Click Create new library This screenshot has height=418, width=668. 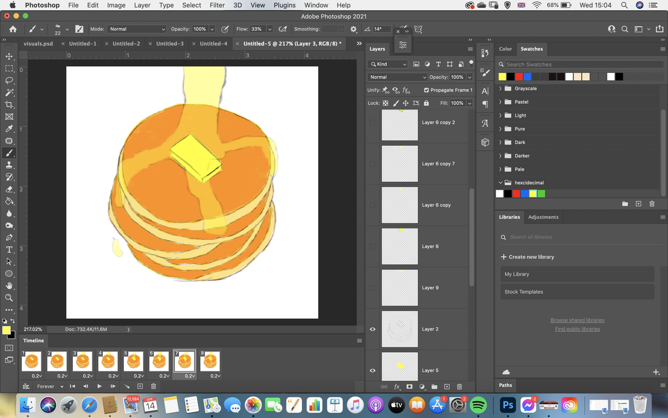[x=527, y=257]
